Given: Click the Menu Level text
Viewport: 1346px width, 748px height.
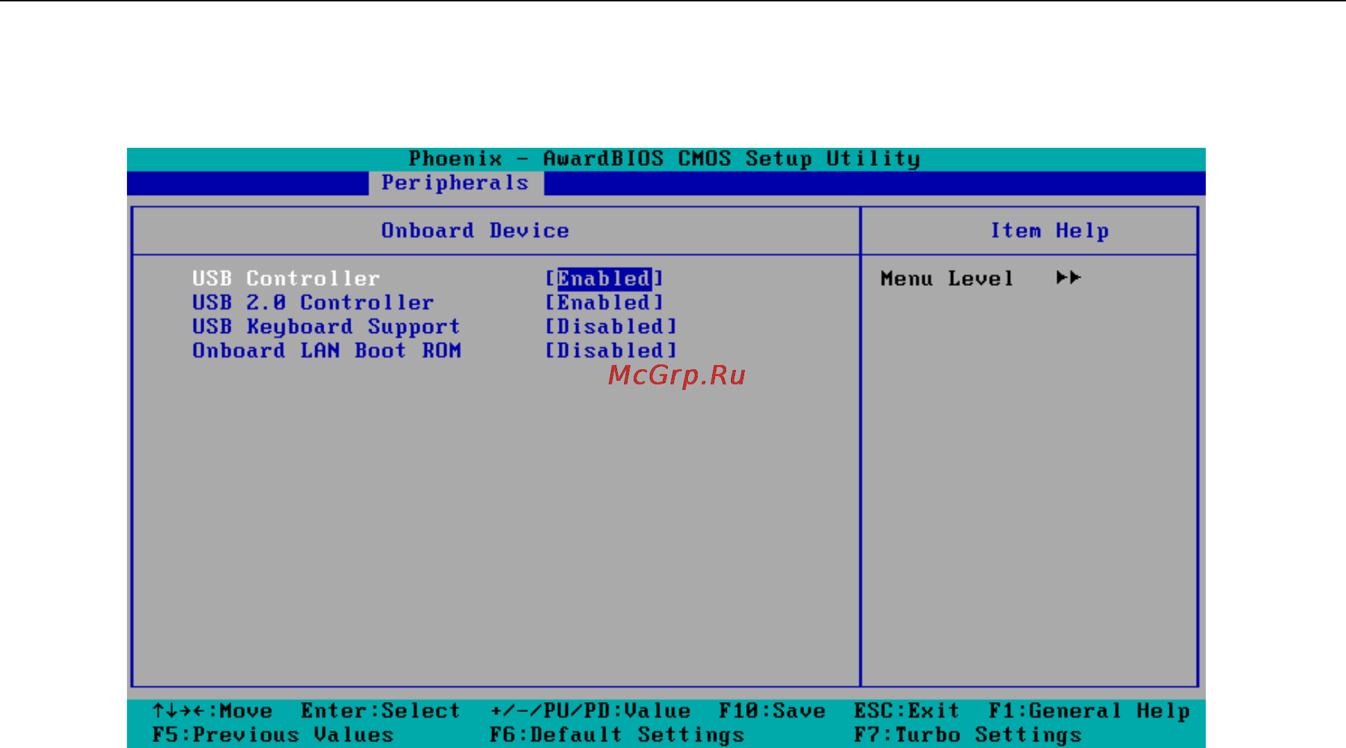Looking at the screenshot, I should [947, 278].
